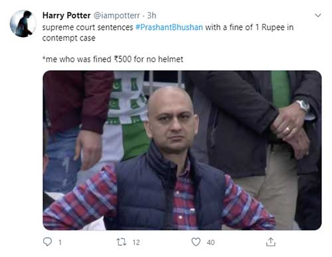This screenshot has width=332, height=257.
Task: Visit the @iampotterr handle link
Action: (117, 15)
